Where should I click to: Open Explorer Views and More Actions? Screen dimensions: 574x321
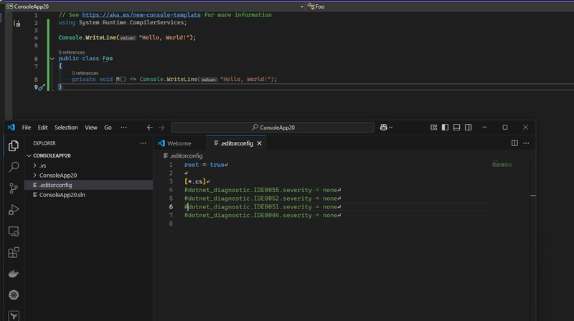(143, 143)
